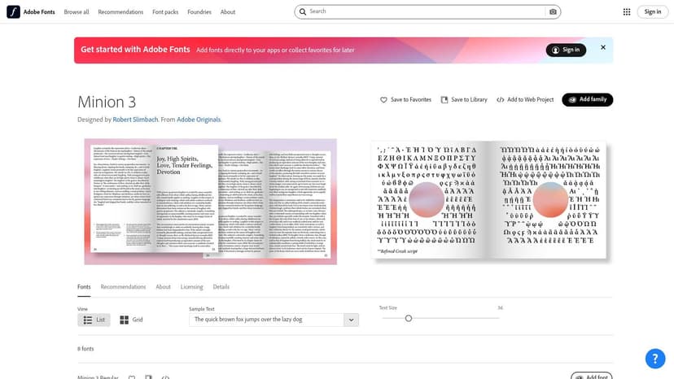Screen dimensions: 674x379
Task: Click the 8 fonts count text
Action: pos(85,349)
